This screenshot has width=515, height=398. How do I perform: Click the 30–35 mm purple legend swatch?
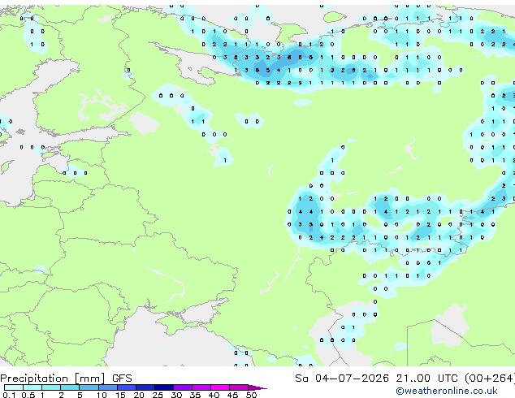coord(182,387)
